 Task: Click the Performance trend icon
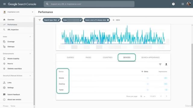coord(4,25)
